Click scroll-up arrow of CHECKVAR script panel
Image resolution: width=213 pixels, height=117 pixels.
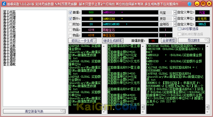(x=207, y=47)
